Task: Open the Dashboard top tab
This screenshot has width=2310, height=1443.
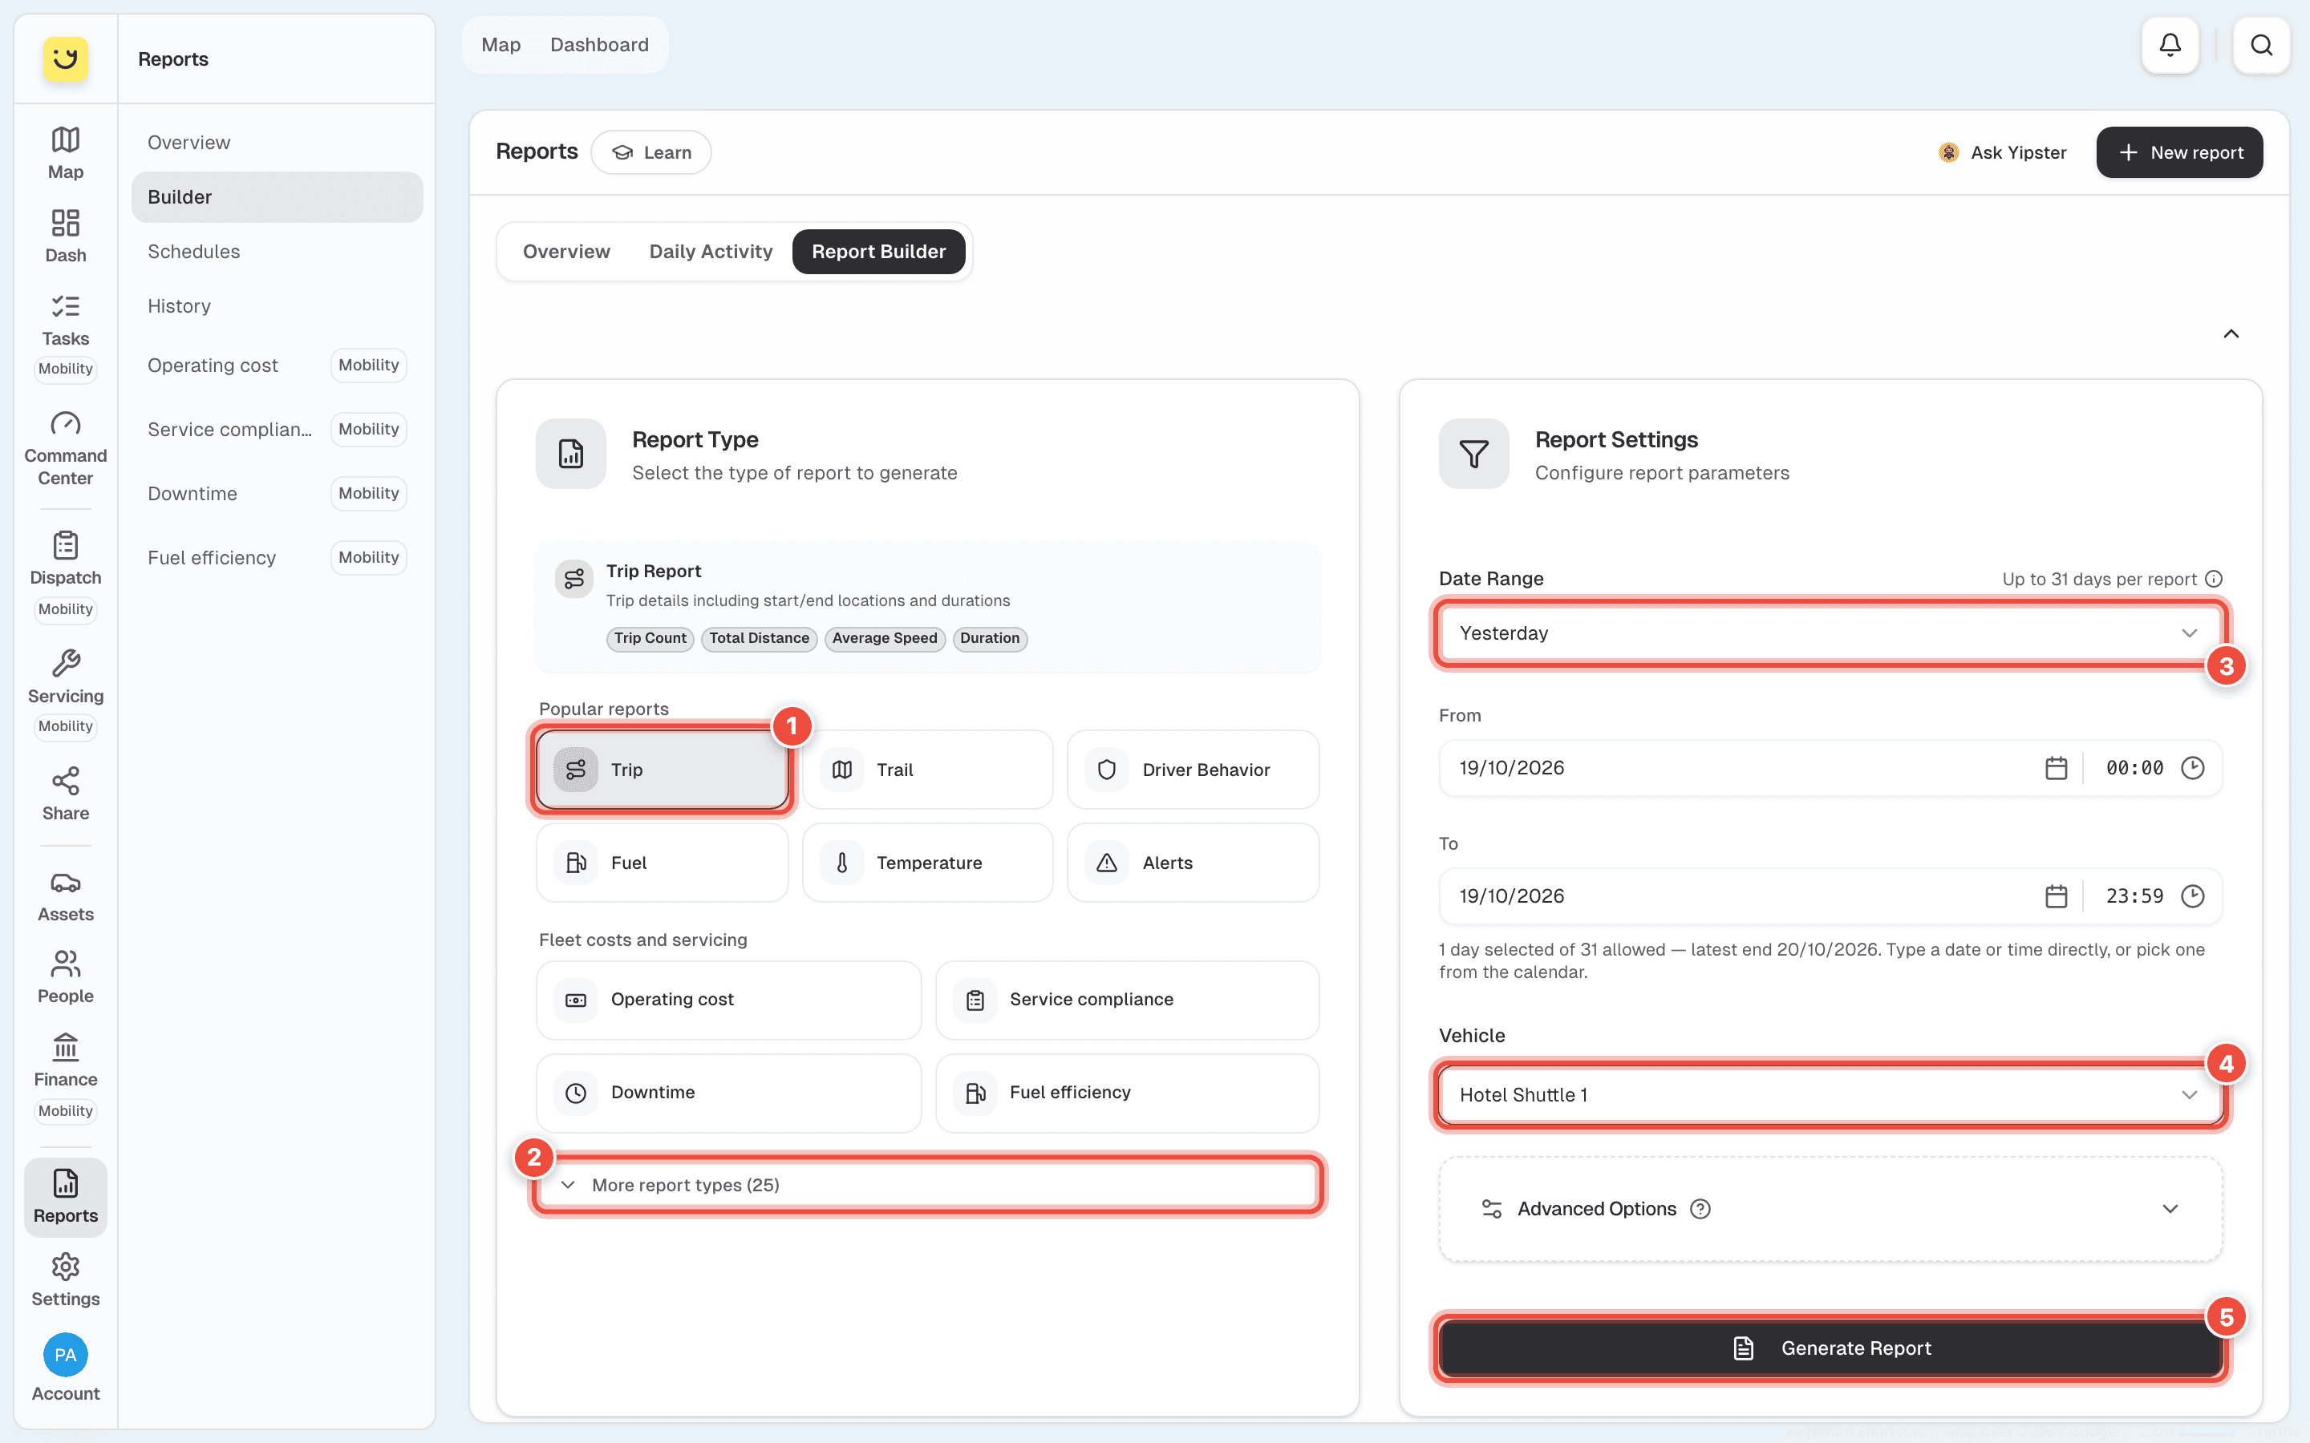Action: click(x=599, y=45)
